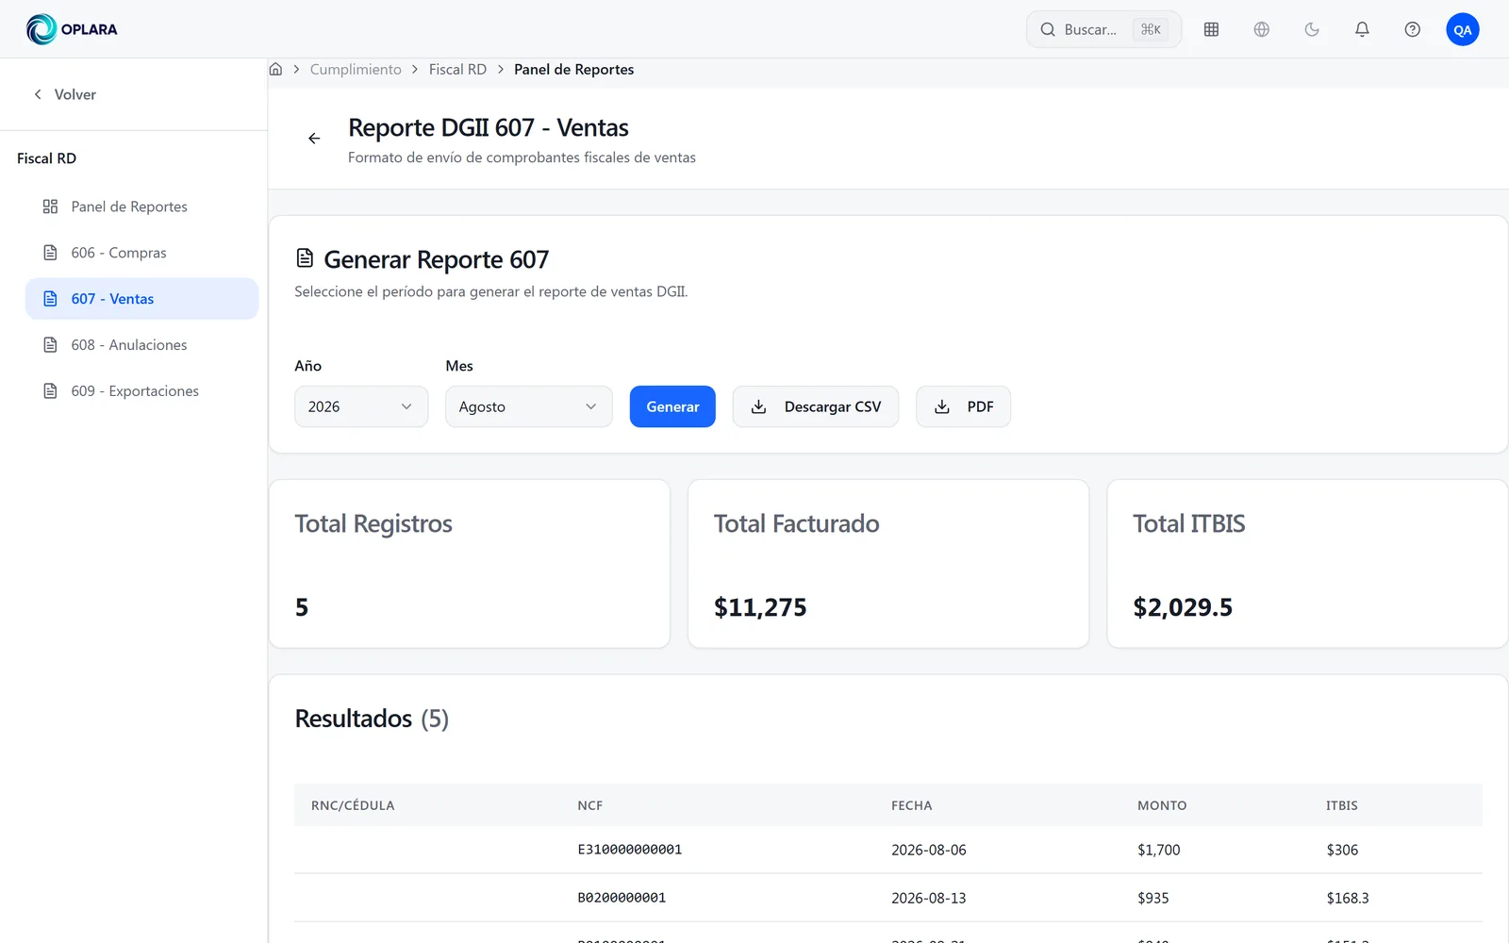Open QA user avatar menu
This screenshot has height=943, width=1509.
click(x=1462, y=29)
